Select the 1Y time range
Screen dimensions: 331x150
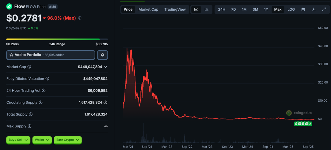tap(266, 9)
